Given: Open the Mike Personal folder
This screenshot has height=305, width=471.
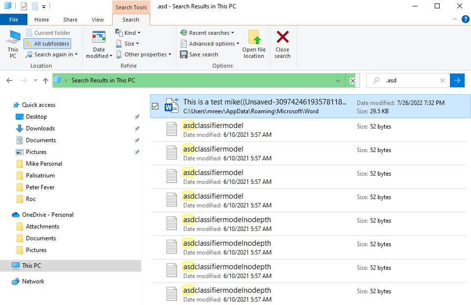Looking at the screenshot, I should pyautogui.click(x=39, y=163).
